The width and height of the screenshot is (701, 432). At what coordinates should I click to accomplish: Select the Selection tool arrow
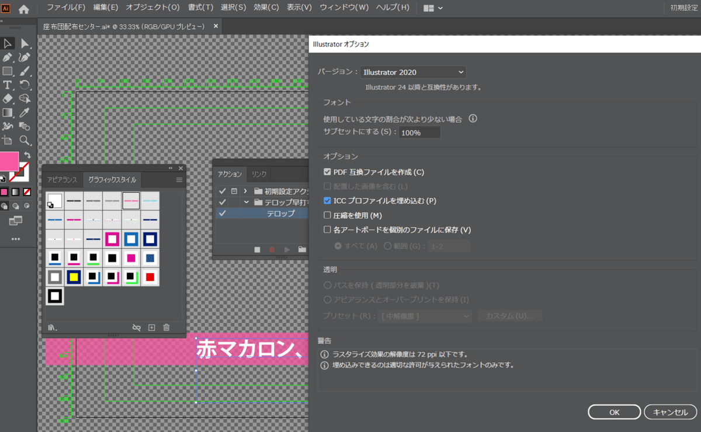[x=8, y=43]
